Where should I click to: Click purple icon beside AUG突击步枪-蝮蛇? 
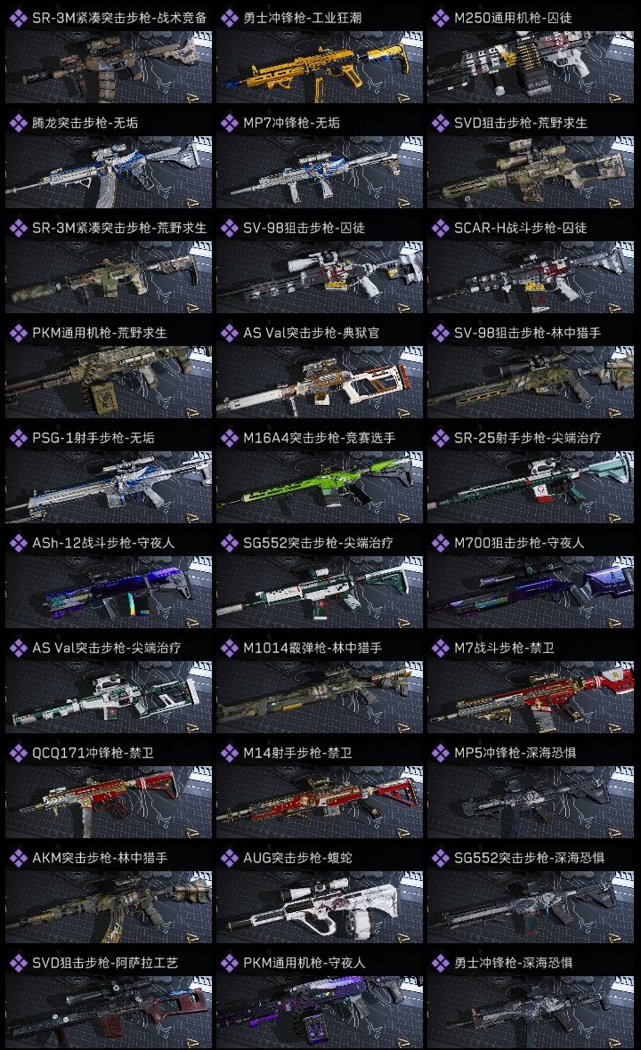(x=229, y=858)
